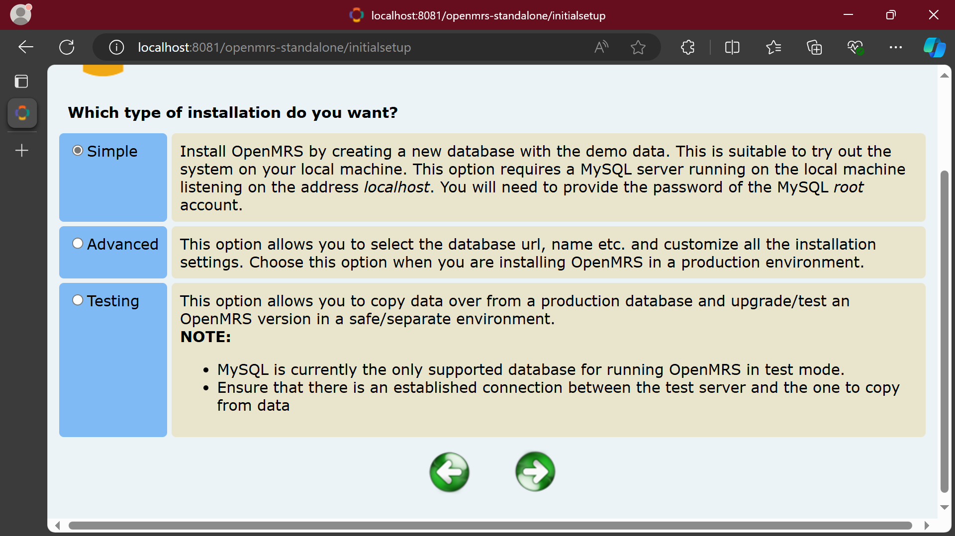This screenshot has width=955, height=536.
Task: Click the Simple option label text
Action: pyautogui.click(x=112, y=151)
